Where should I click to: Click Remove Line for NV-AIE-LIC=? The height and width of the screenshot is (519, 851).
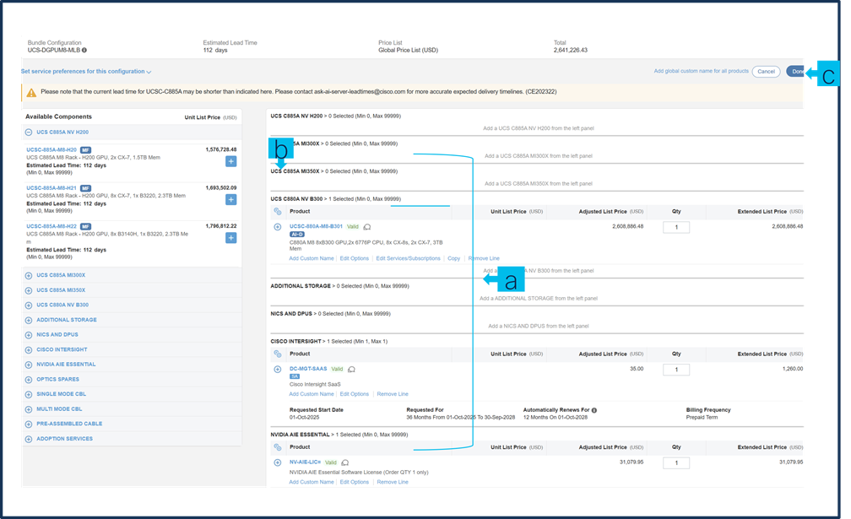point(393,482)
